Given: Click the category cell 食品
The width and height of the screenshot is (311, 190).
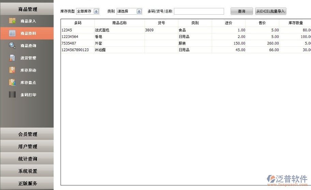Looking at the screenshot, I should (x=195, y=30).
